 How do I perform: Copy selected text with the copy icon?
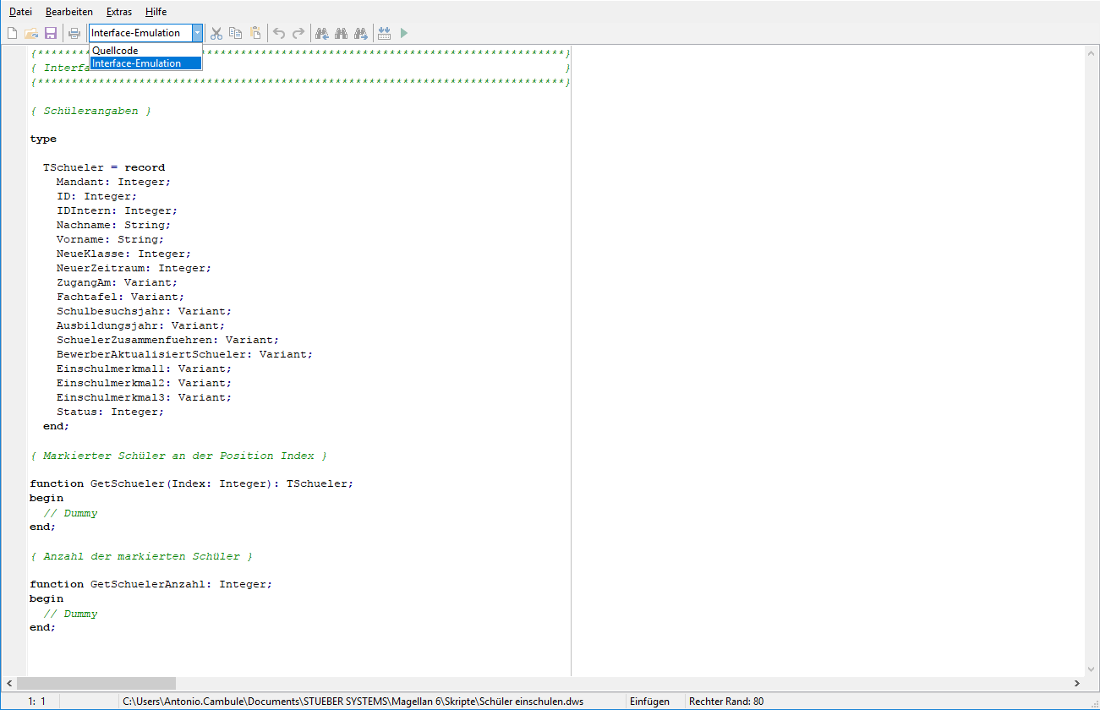pyautogui.click(x=236, y=33)
